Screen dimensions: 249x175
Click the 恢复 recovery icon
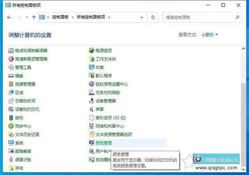point(91,67)
